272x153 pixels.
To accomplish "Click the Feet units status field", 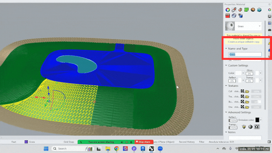I will point(14,142).
